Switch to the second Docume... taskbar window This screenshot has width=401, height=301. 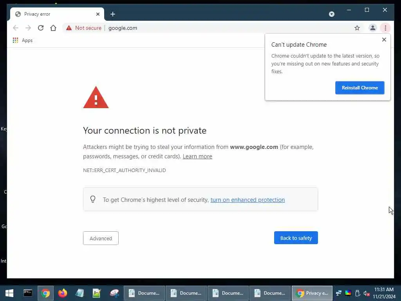coord(186,293)
